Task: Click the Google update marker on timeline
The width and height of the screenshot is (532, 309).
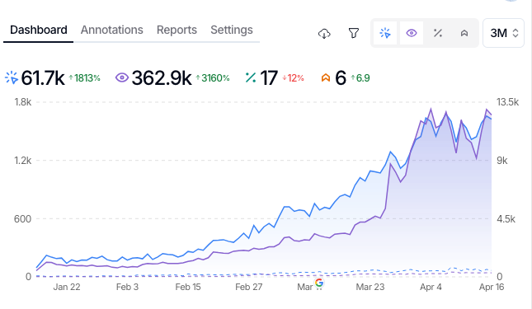Action: point(319,283)
